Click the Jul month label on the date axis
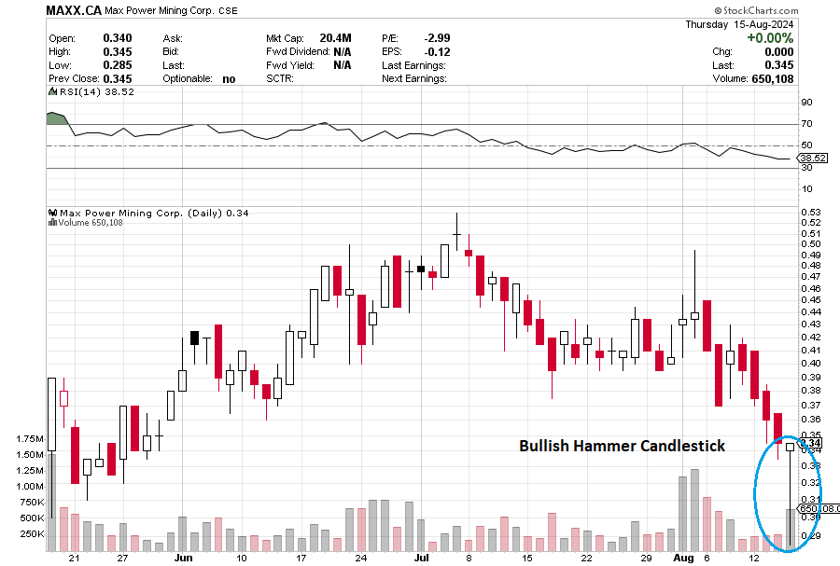The height and width of the screenshot is (566, 840). pyautogui.click(x=422, y=558)
